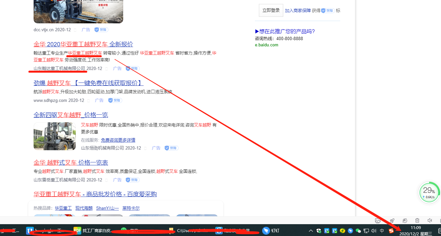Click 保障 badge next to 山东恒劲机械有限公司
Image resolution: width=441 pixels, height=236 pixels.
point(171,148)
